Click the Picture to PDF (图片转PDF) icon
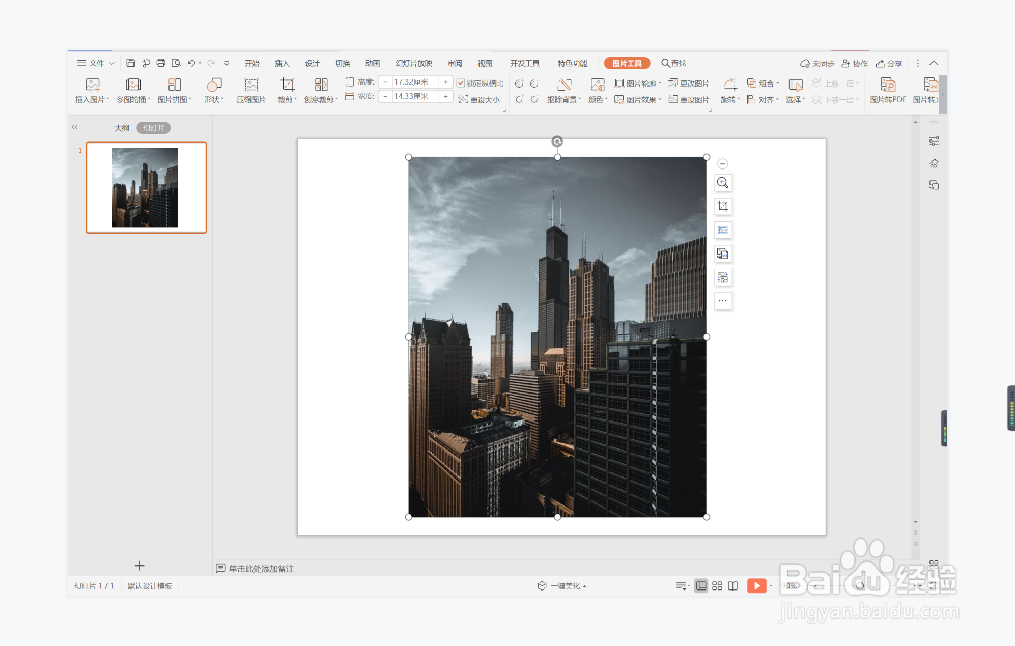Image resolution: width=1015 pixels, height=646 pixels. click(888, 85)
